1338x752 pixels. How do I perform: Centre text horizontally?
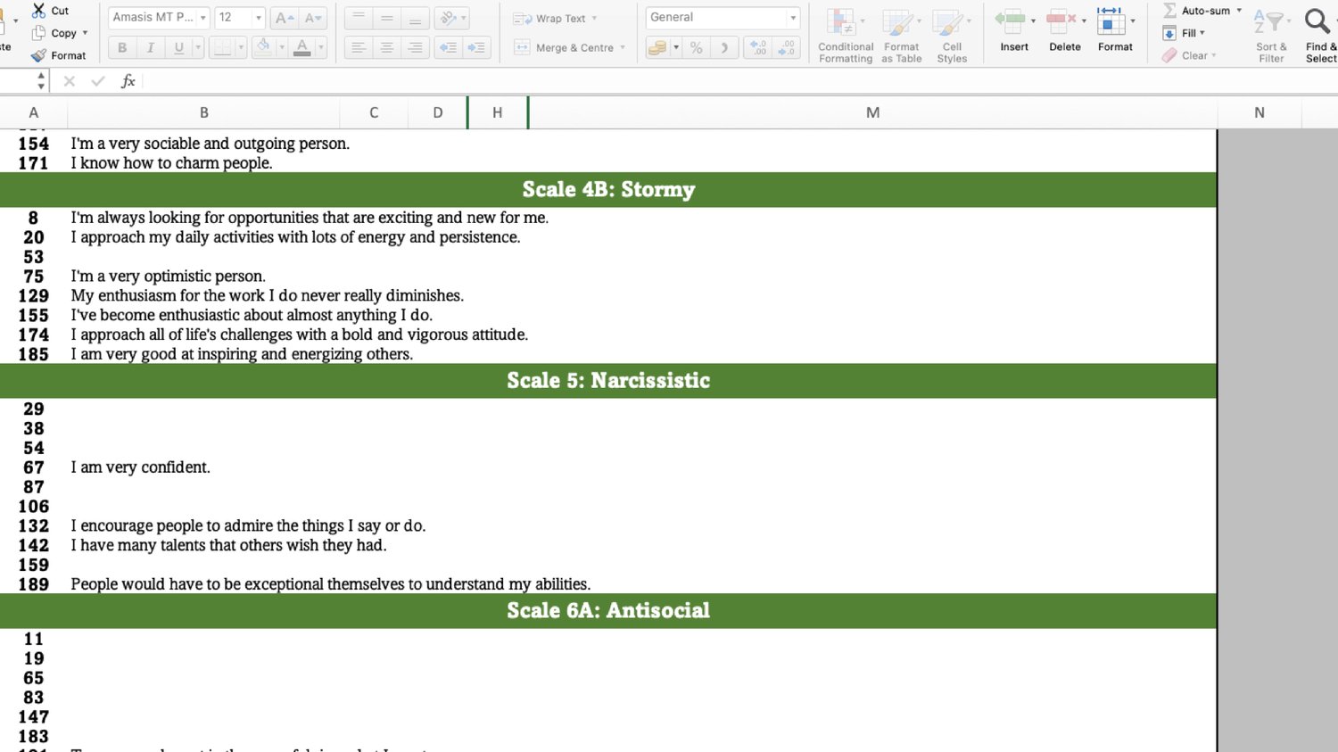coord(387,47)
